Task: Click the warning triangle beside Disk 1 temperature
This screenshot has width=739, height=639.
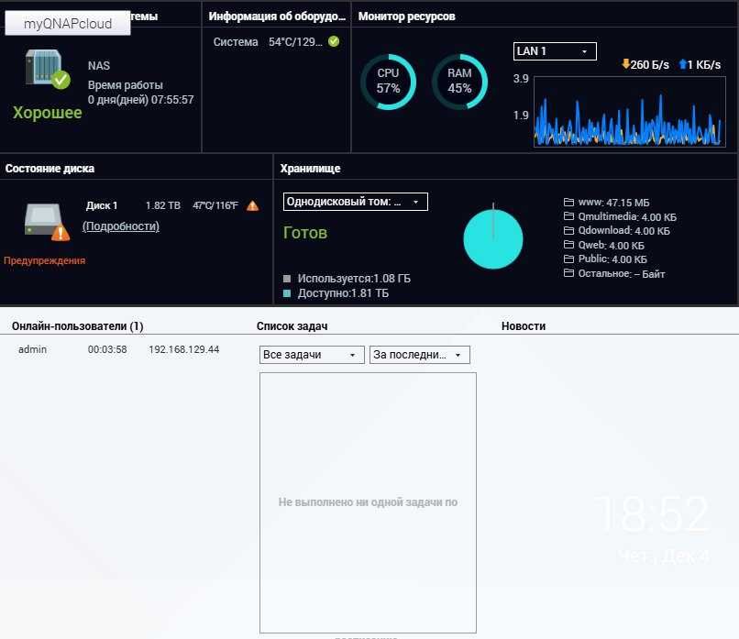Action: tap(253, 205)
